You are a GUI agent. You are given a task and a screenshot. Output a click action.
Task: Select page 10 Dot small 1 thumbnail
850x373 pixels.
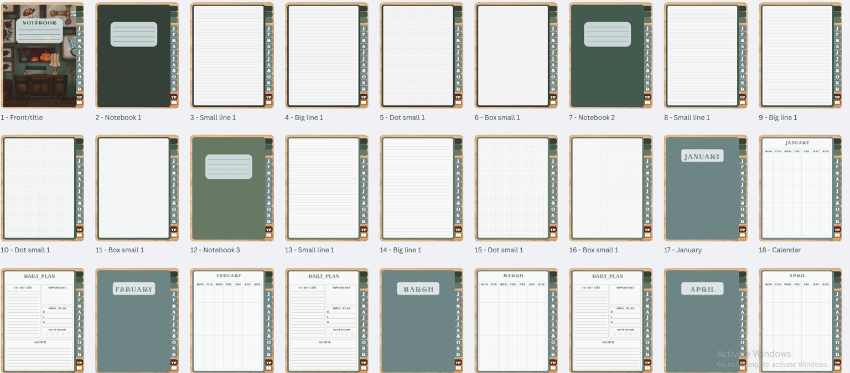point(42,188)
